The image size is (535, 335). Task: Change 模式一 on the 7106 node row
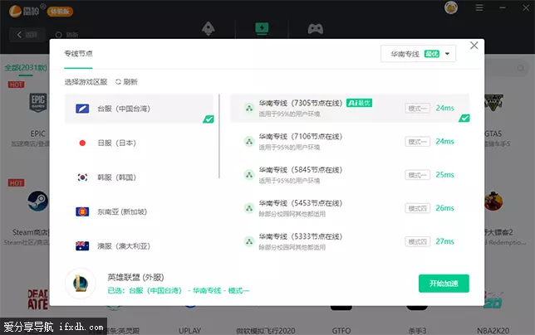click(417, 141)
